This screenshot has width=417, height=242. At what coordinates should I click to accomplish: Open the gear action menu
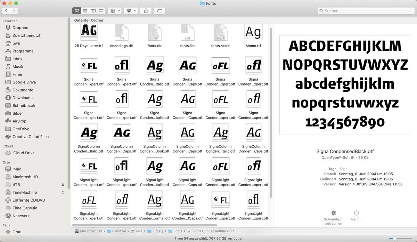coord(131,11)
